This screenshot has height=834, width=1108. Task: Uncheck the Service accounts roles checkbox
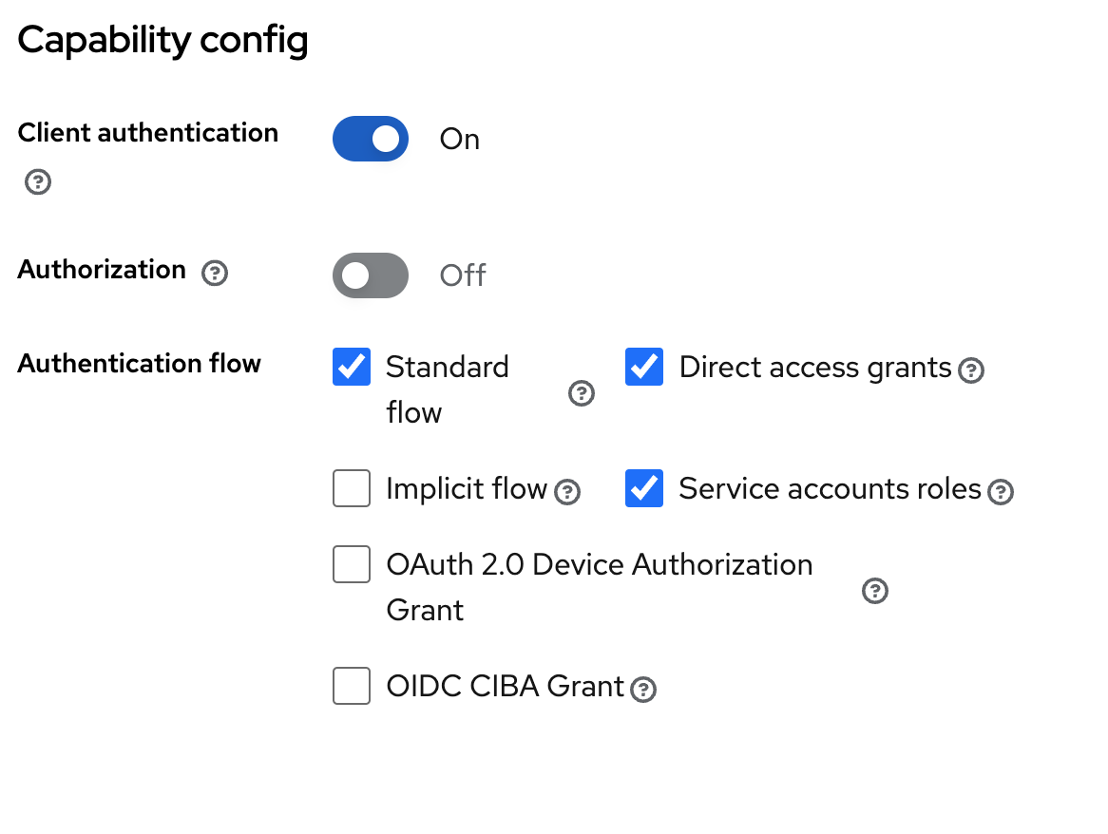pos(643,488)
